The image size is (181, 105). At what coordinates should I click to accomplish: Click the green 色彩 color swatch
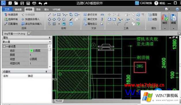pos(31,50)
